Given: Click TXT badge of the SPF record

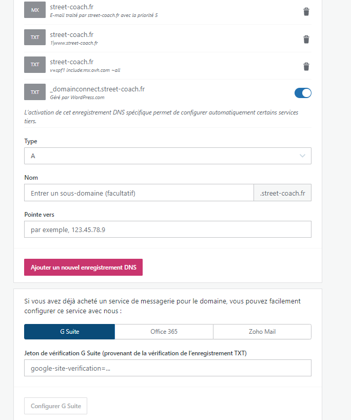Looking at the screenshot, I should [x=35, y=65].
